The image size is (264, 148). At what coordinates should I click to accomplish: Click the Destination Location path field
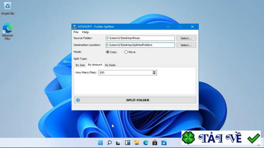coord(140,45)
